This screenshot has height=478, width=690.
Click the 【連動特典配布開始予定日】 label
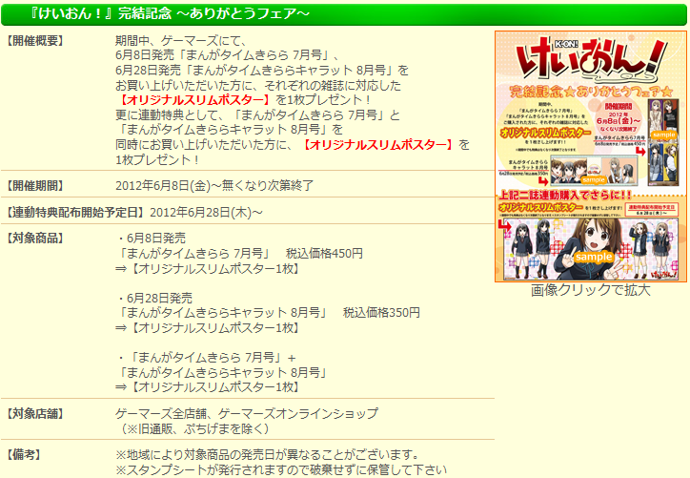pyautogui.click(x=76, y=211)
